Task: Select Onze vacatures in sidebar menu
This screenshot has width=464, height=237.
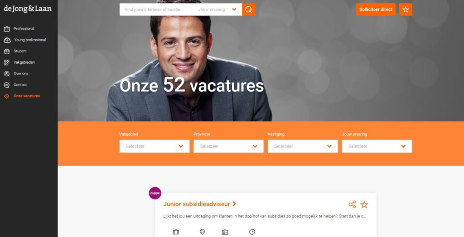Action: point(27,96)
